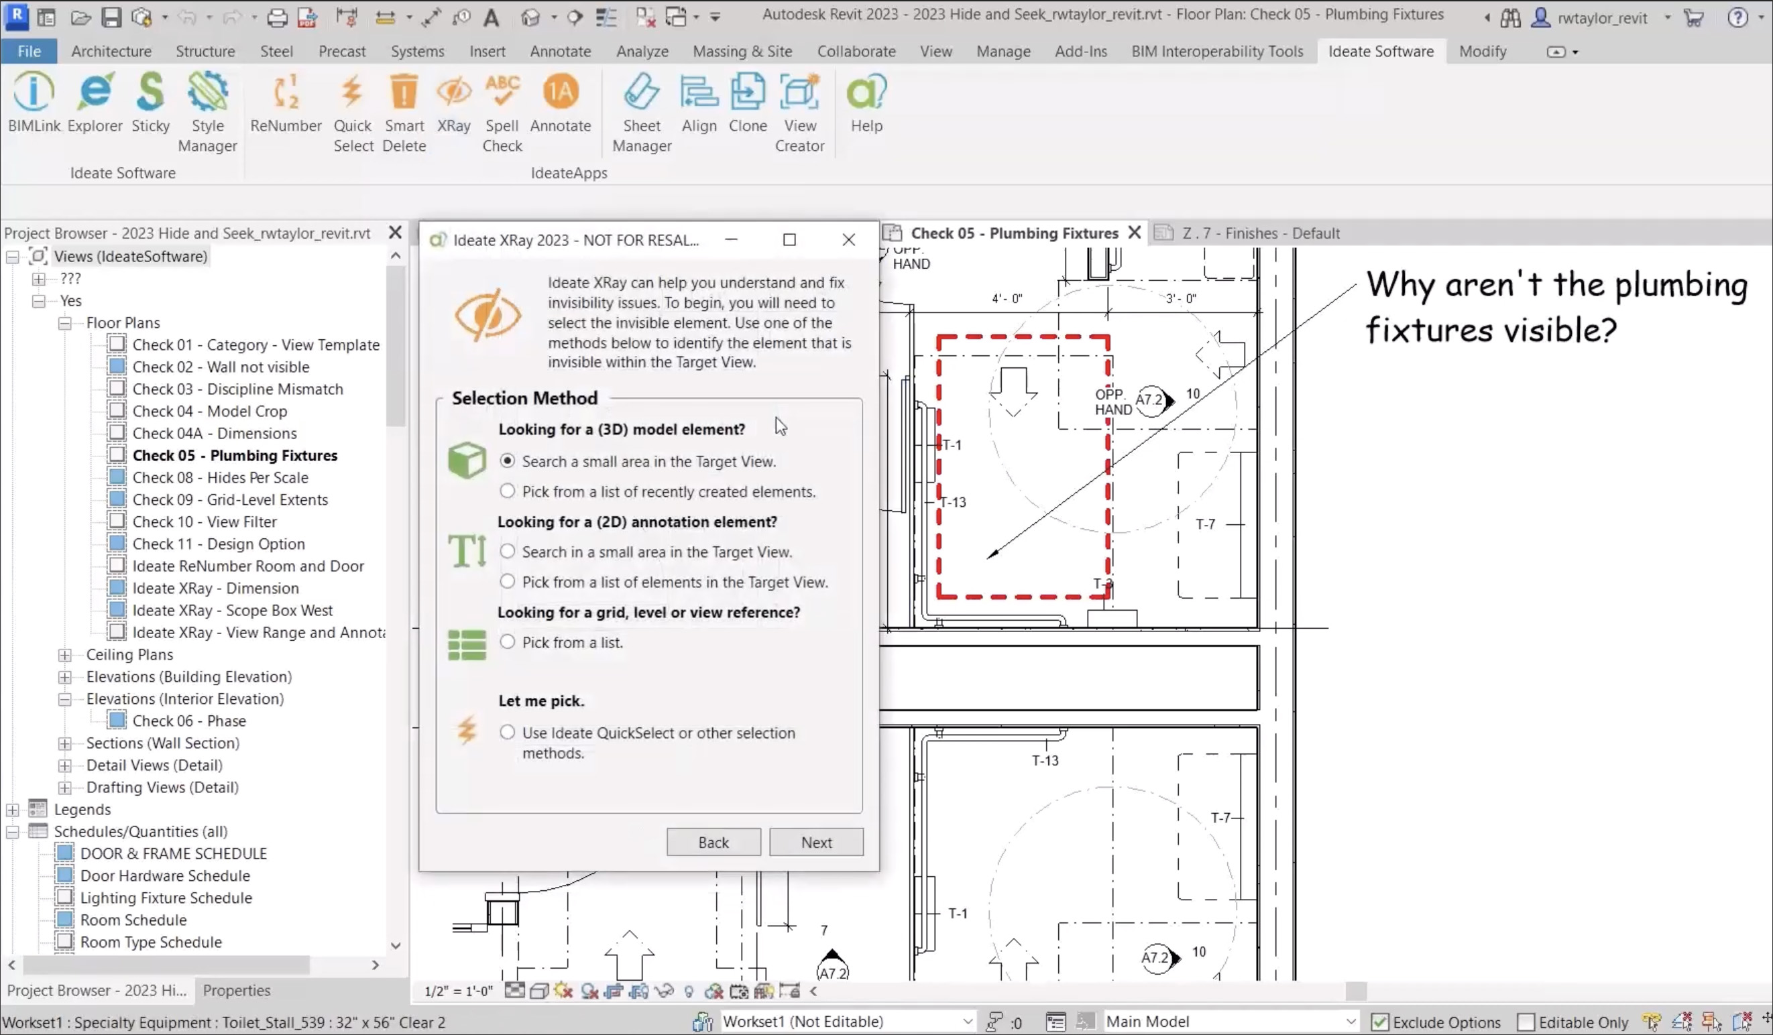1773x1035 pixels.
Task: Click the Save icon in quick access toolbar
Action: click(111, 17)
